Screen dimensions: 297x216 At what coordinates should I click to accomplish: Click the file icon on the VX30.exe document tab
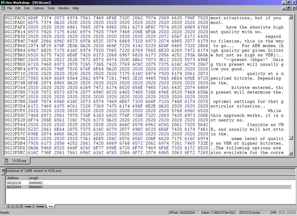tap(6, 161)
